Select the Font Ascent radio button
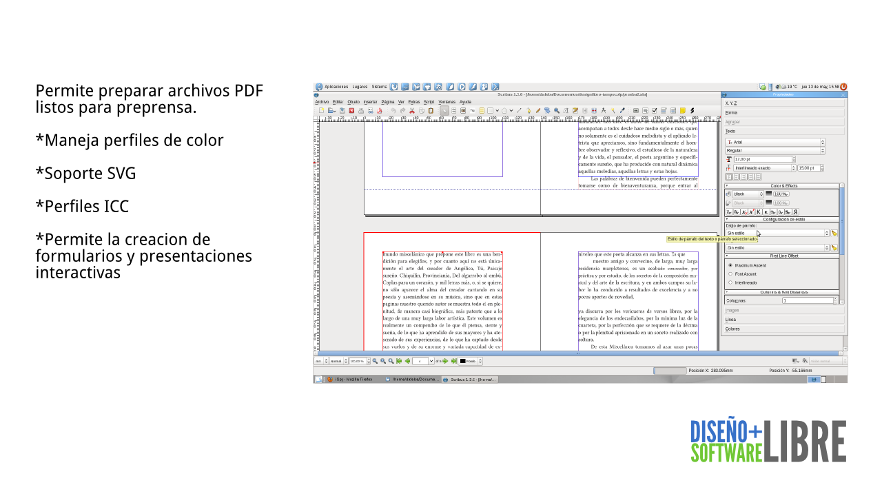Image resolution: width=882 pixels, height=496 pixels. coord(730,273)
